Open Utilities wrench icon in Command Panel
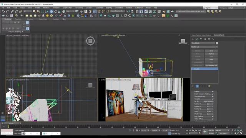The image size is (246, 138). tap(213, 39)
